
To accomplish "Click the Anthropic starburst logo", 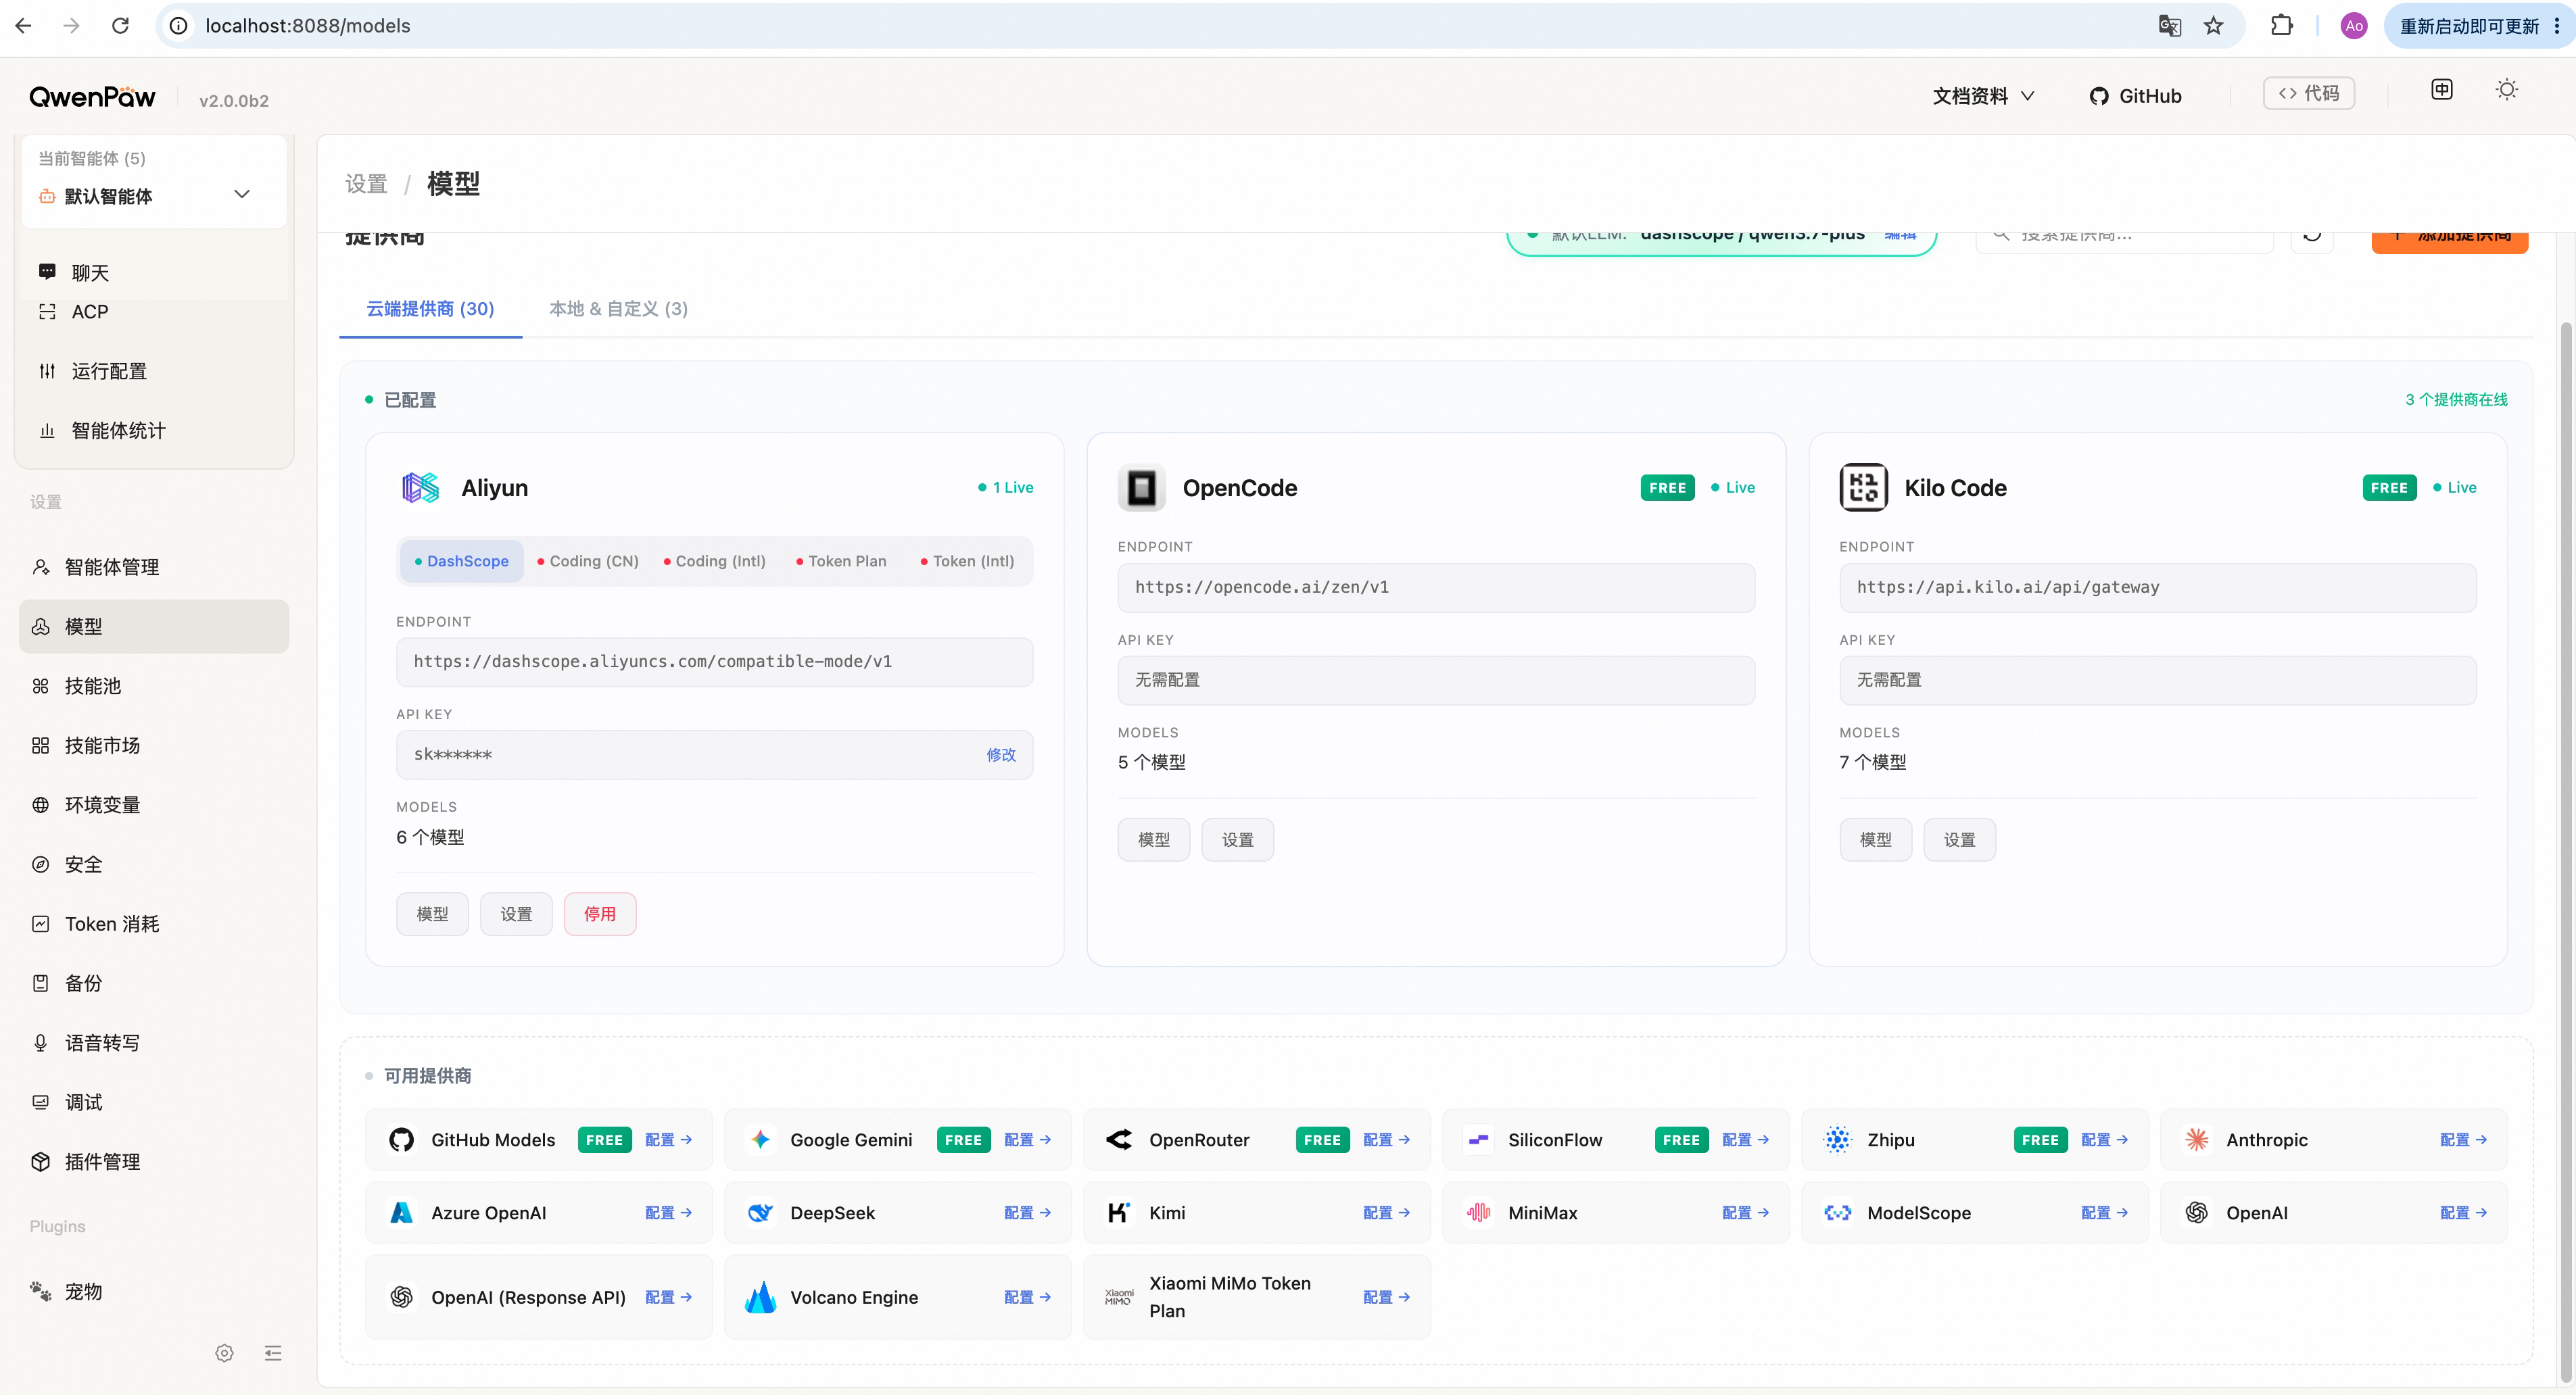I will 2197,1140.
